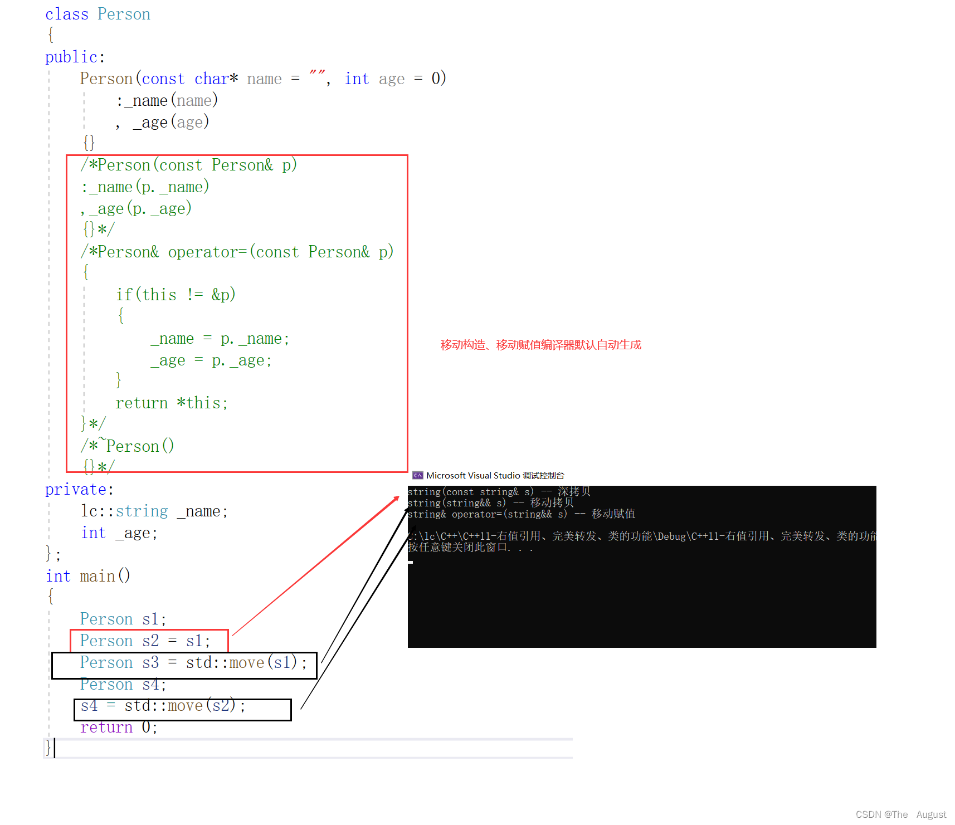Click the blinking cursor block in the console
Viewport: 955px width, 825px height.
click(x=411, y=563)
